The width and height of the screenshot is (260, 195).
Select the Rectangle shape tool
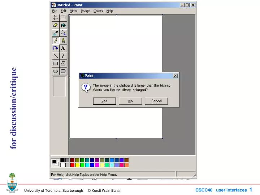56,63
